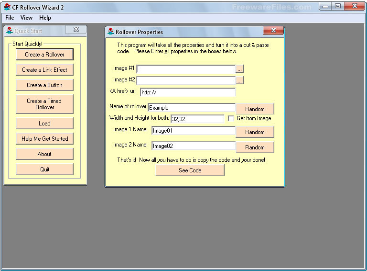Randomize the rollover name
367x271 pixels.
pos(255,109)
